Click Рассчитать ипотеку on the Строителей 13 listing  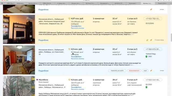(x=78, y=59)
